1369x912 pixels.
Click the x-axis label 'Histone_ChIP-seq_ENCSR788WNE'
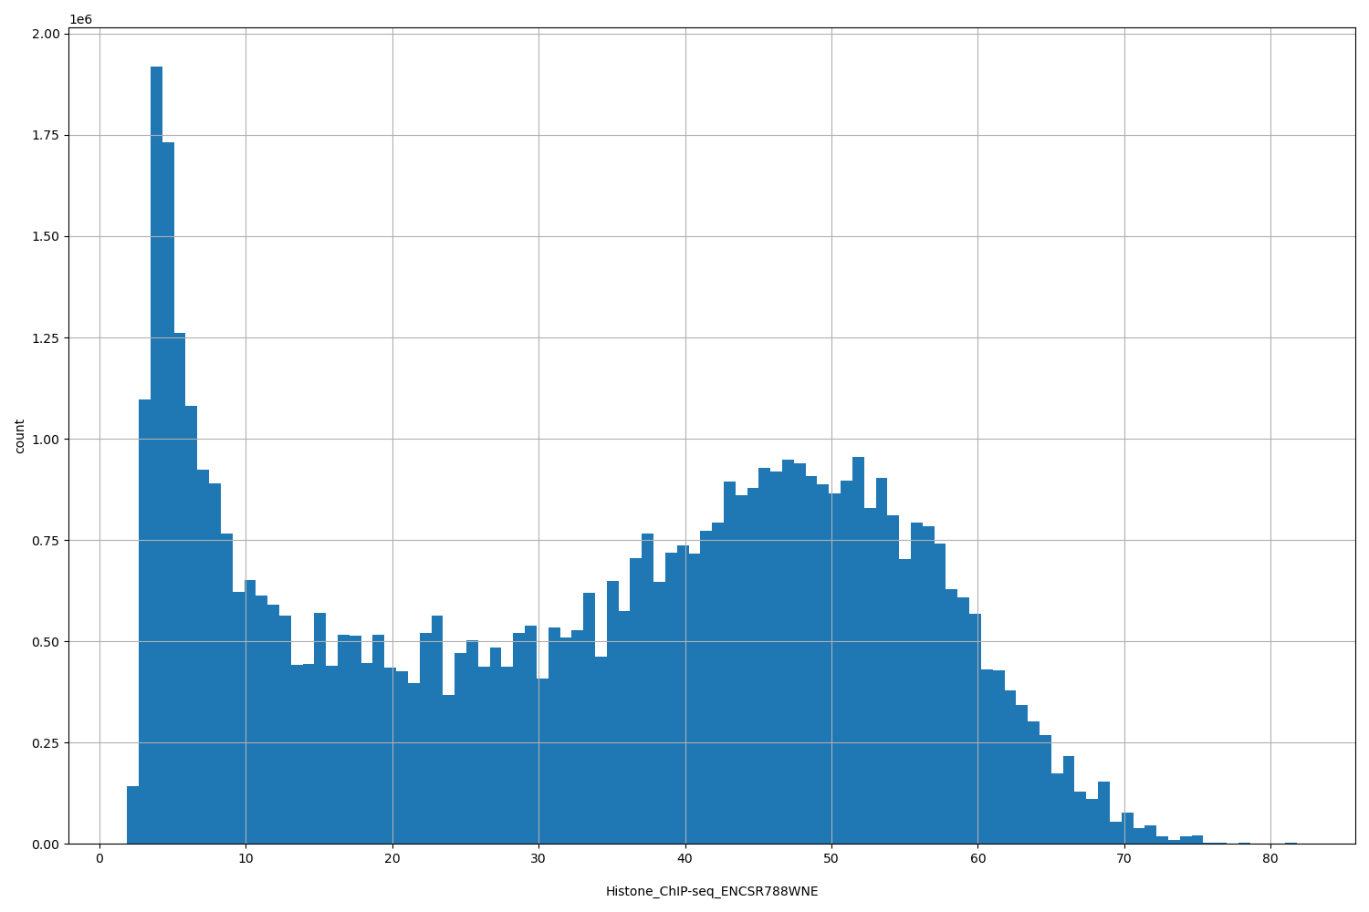(714, 891)
